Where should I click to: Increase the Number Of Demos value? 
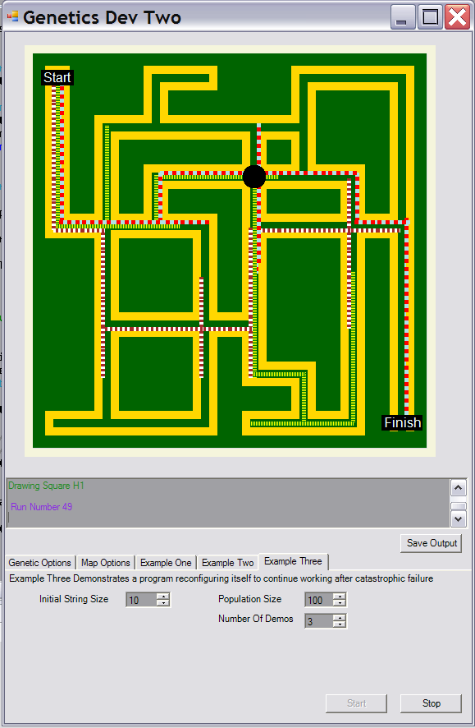pos(340,617)
